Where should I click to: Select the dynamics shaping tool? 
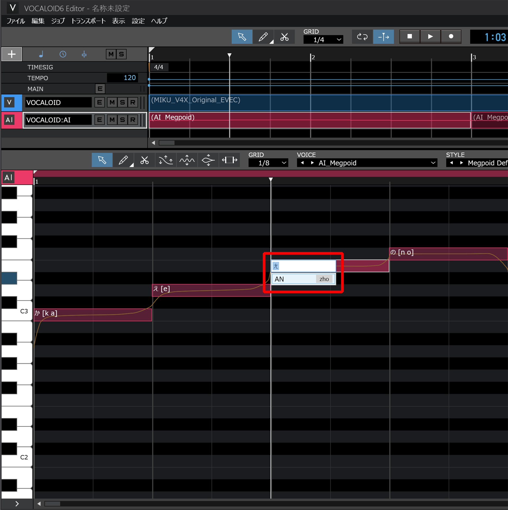point(208,160)
